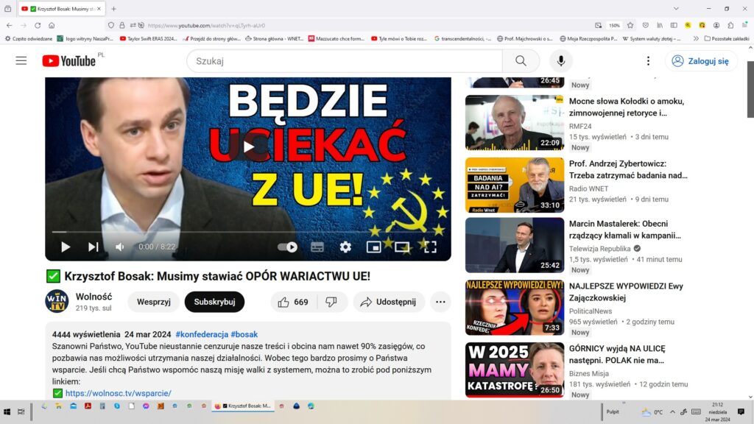The height and width of the screenshot is (424, 754).
Task: Open Prof. Majchrowski bookmark
Action: (524, 38)
